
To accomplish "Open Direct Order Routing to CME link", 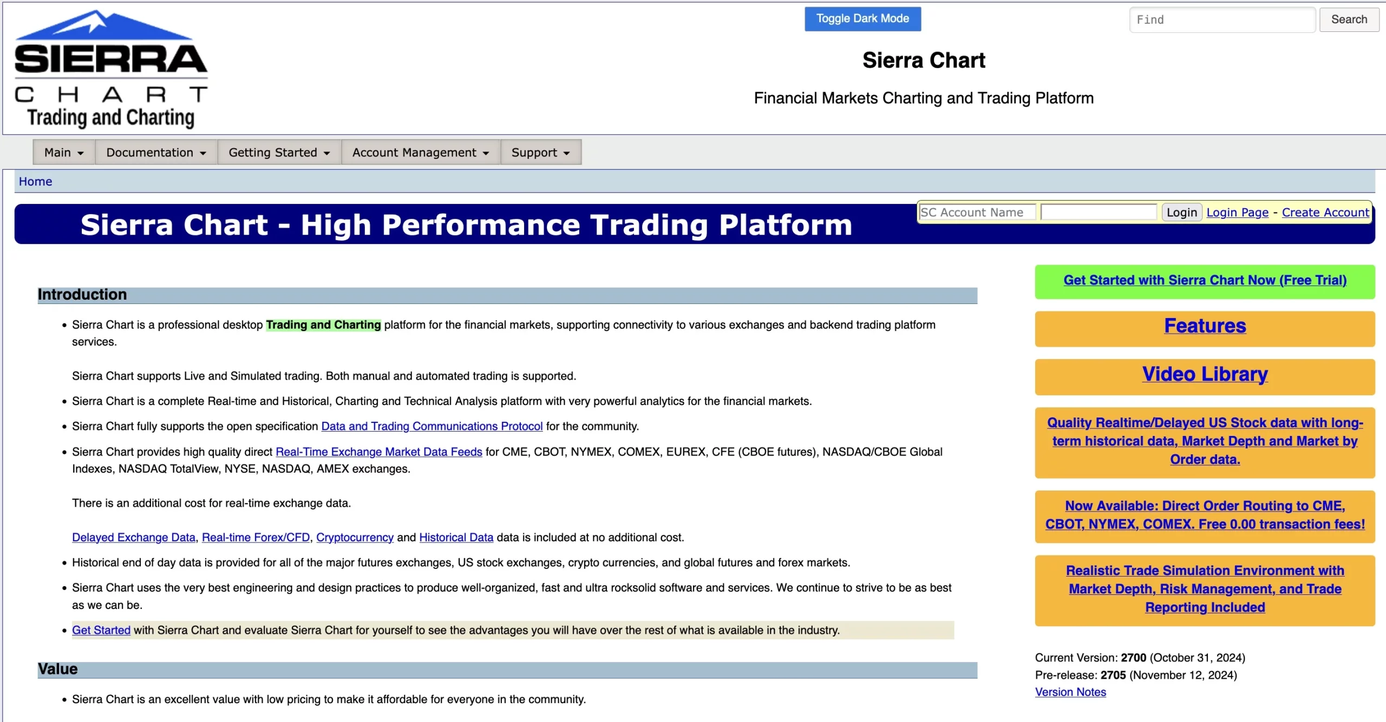I will (x=1205, y=515).
